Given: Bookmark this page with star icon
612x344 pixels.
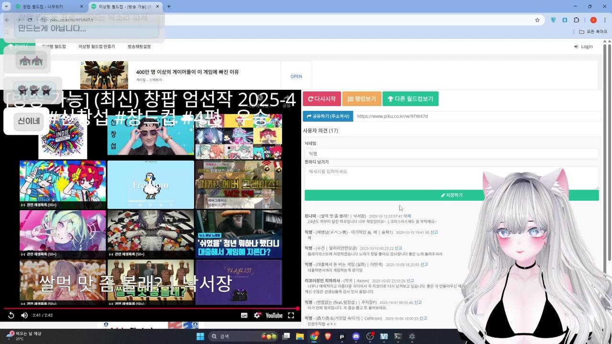Looking at the screenshot, I should coord(537,20).
